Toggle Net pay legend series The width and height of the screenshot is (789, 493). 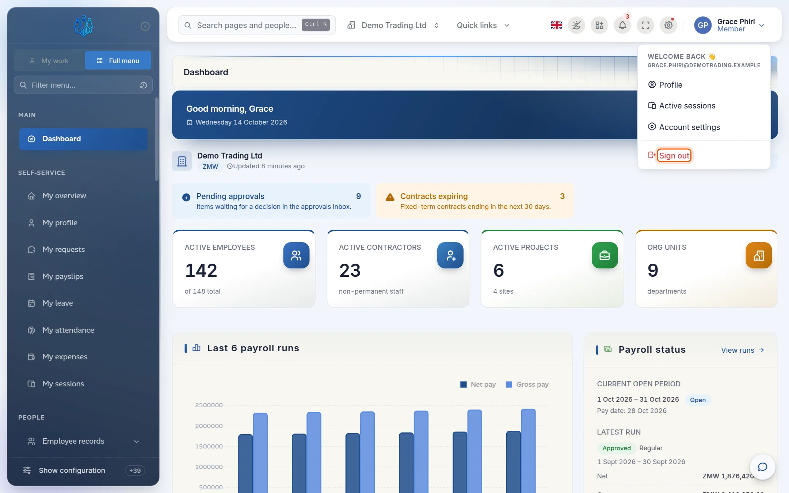pos(478,384)
